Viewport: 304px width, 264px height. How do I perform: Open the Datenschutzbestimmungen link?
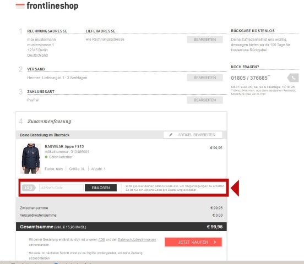coord(137,240)
